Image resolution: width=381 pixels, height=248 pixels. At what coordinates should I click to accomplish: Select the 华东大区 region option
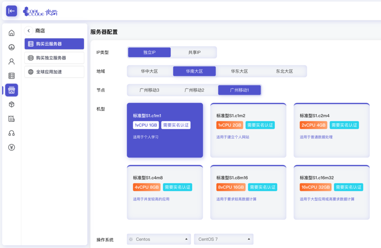[239, 71]
